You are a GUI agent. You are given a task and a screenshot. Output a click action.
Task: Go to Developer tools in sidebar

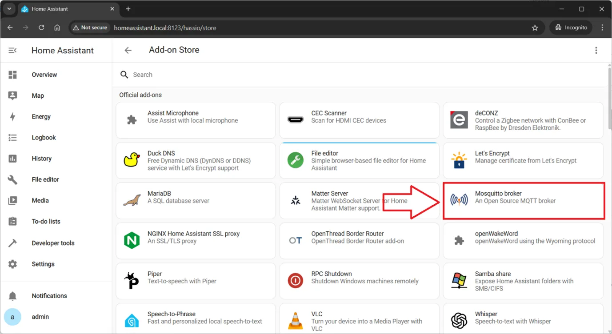[53, 243]
